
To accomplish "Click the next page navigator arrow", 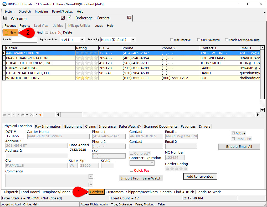I will tap(23, 115).
